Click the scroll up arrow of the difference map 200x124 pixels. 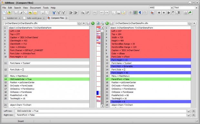(102, 28)
